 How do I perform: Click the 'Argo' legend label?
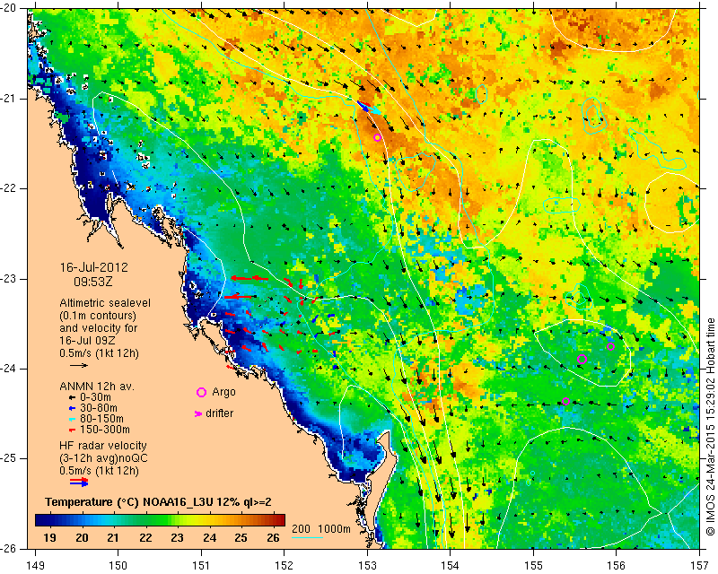pos(223,392)
